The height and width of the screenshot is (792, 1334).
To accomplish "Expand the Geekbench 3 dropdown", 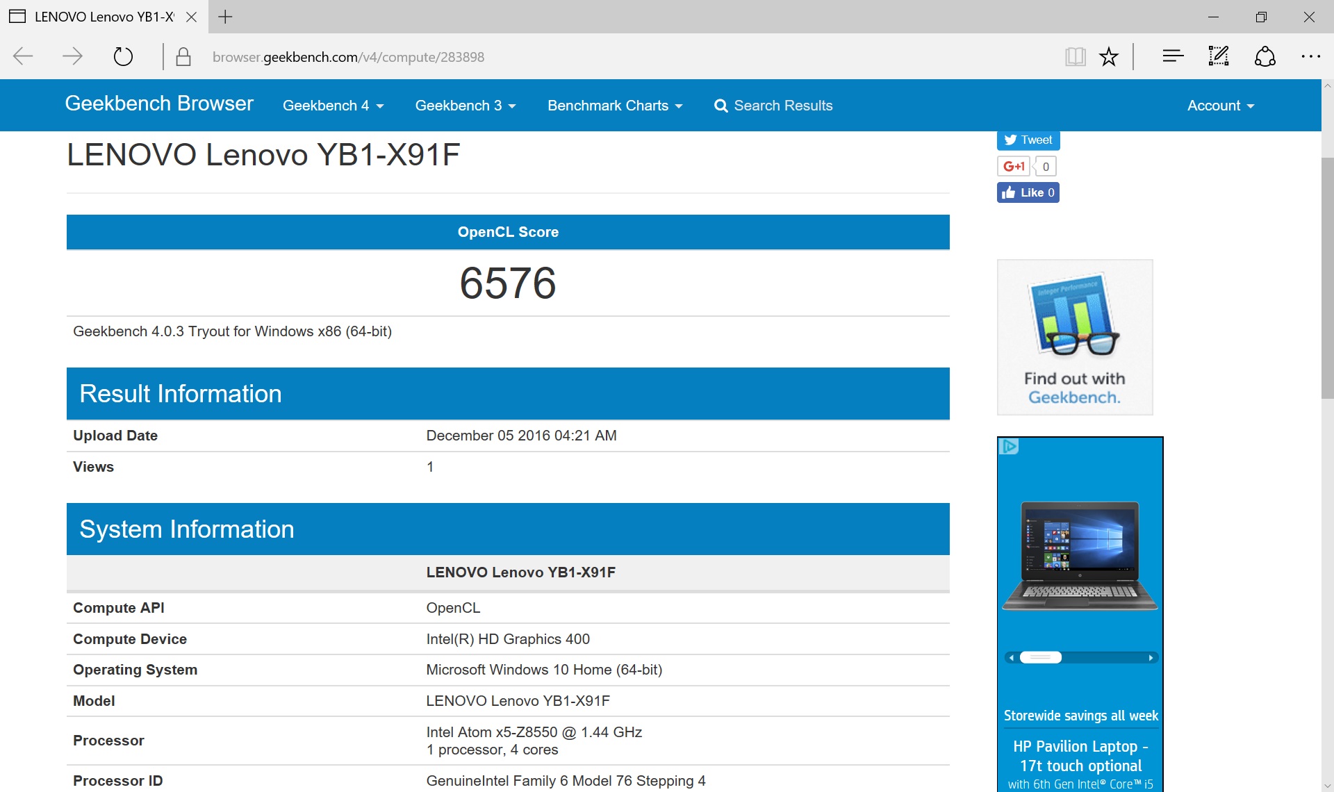I will click(x=465, y=106).
